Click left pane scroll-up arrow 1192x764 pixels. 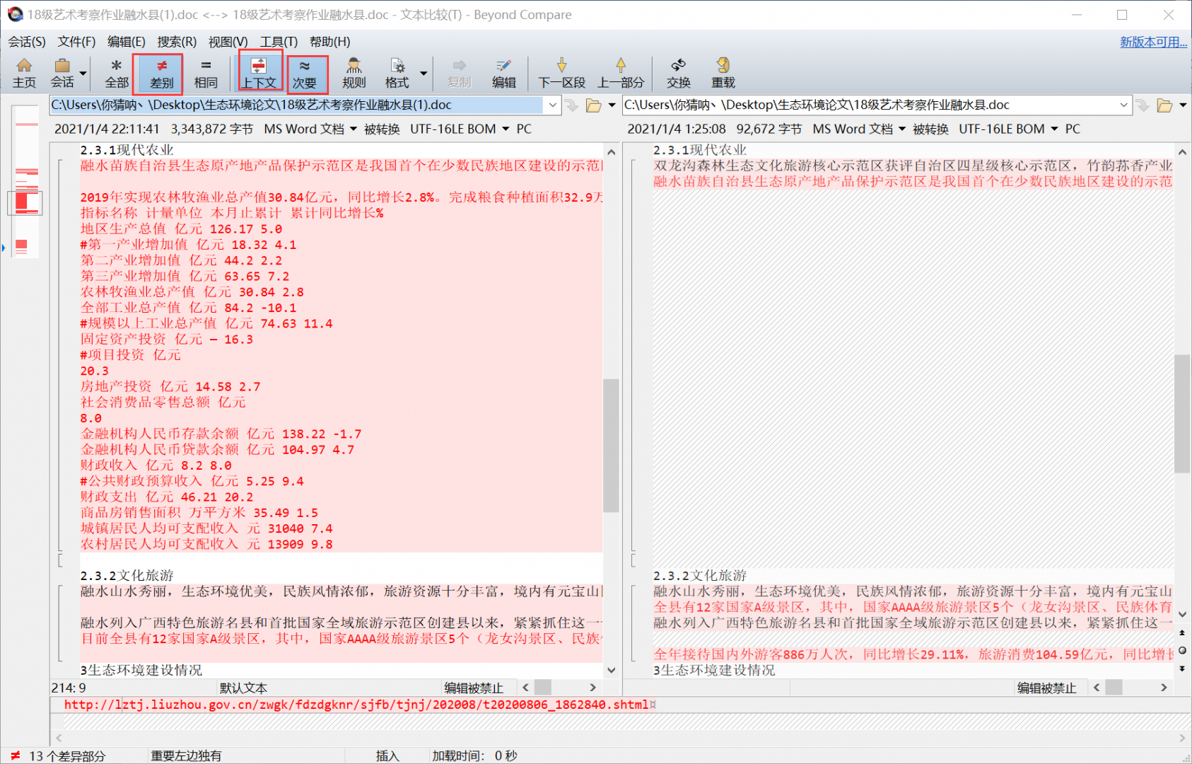(x=611, y=151)
